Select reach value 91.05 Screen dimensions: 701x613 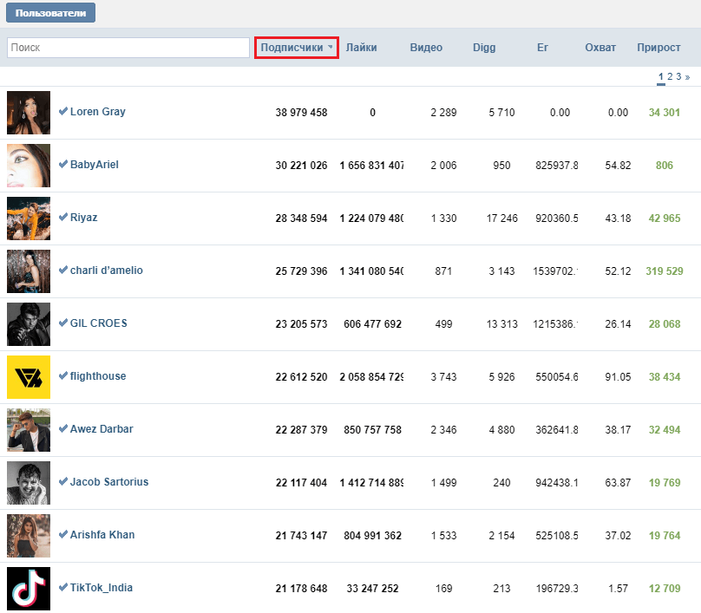pyautogui.click(x=618, y=377)
